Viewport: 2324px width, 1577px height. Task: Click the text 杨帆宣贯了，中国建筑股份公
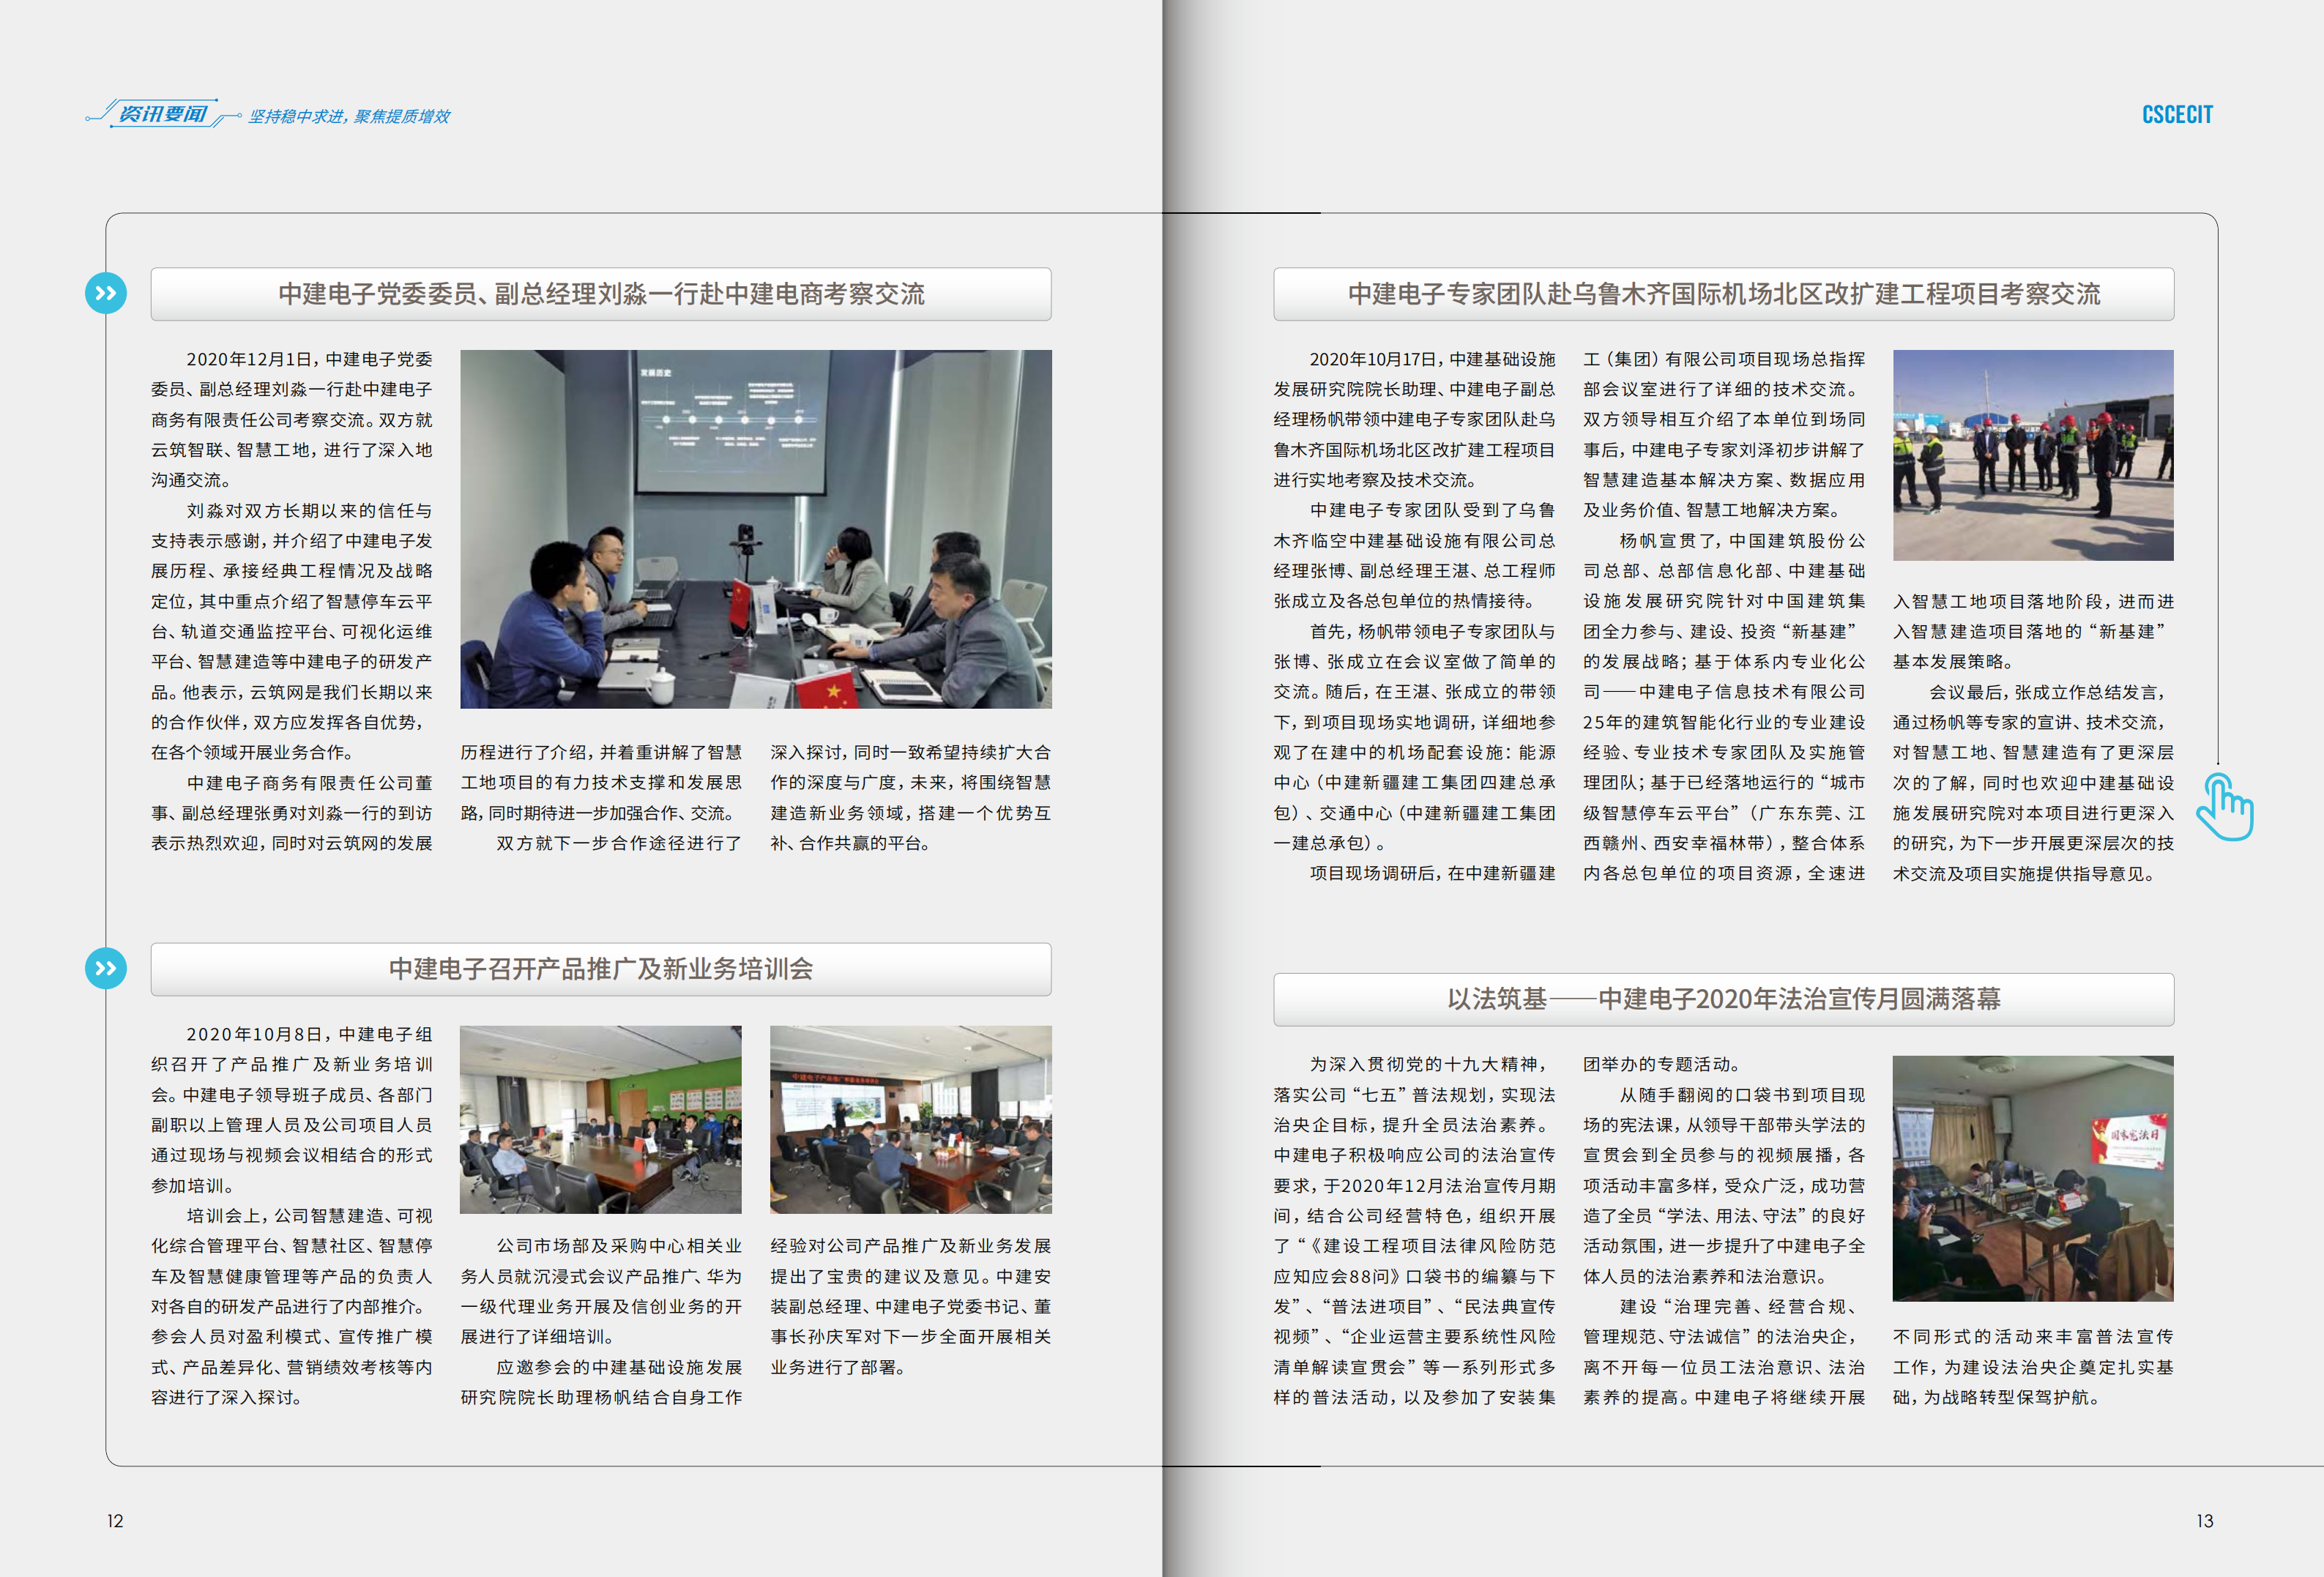(x=1742, y=541)
